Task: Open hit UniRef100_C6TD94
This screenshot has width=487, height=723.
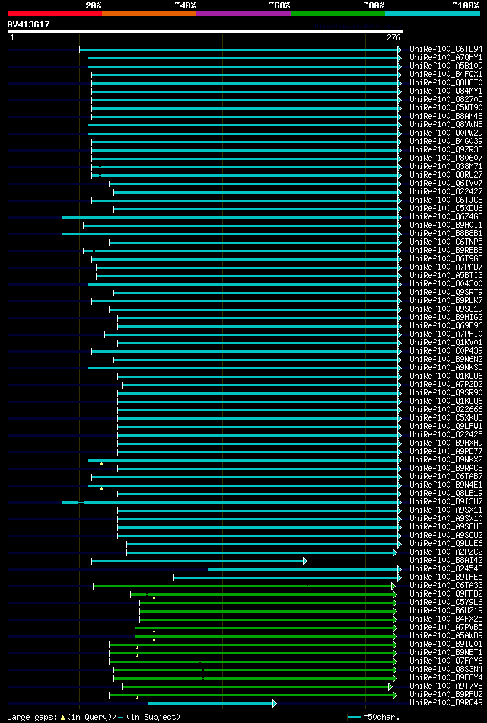Action: tap(446, 50)
